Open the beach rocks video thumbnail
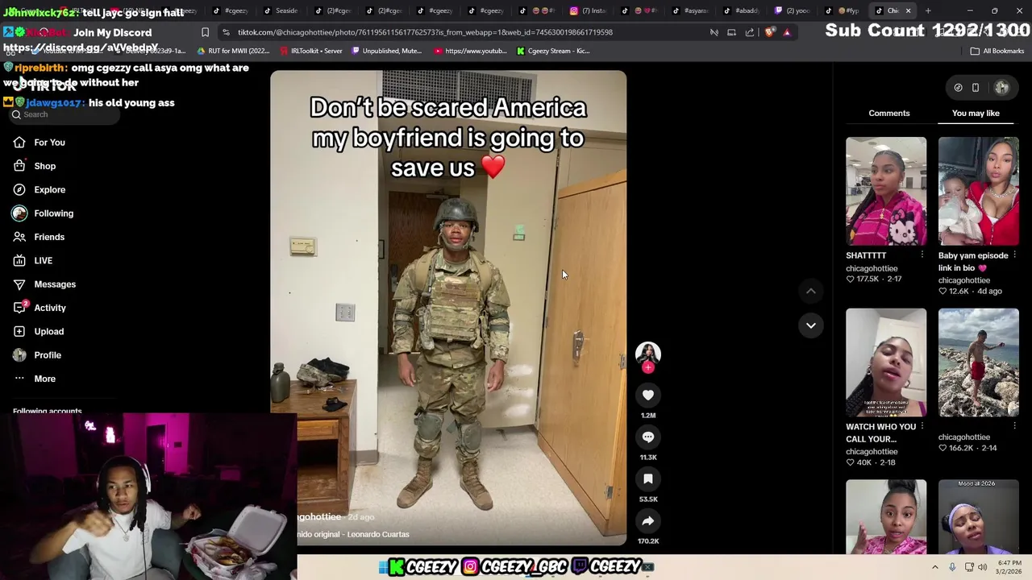1032x580 pixels. coord(979,362)
